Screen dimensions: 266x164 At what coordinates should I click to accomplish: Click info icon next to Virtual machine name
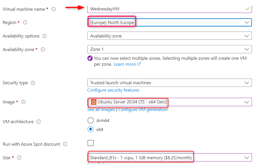click(54, 9)
